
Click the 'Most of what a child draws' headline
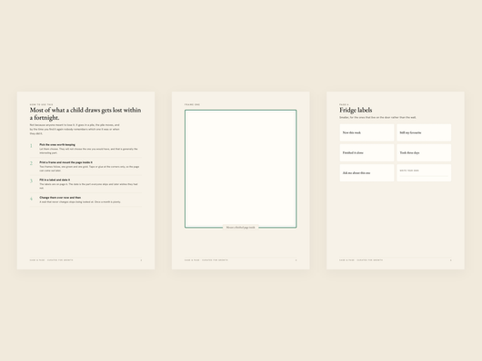click(85, 113)
